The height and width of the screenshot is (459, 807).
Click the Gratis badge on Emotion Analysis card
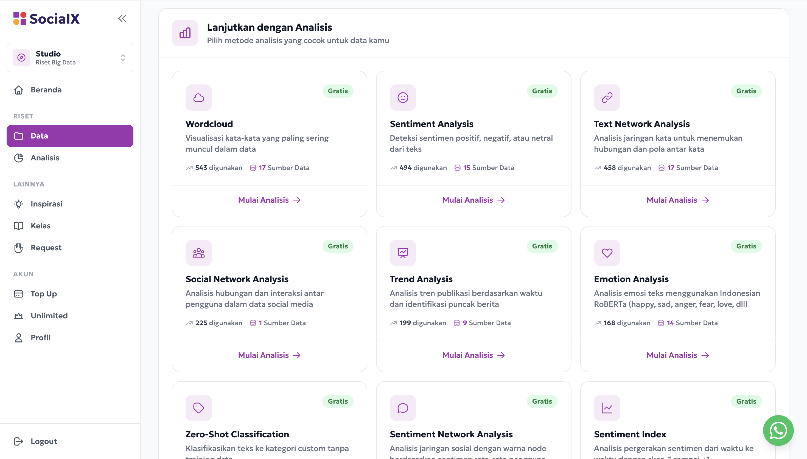tap(746, 246)
